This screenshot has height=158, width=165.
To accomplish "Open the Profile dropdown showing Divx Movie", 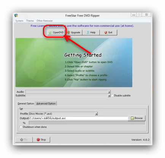I will [63, 114].
